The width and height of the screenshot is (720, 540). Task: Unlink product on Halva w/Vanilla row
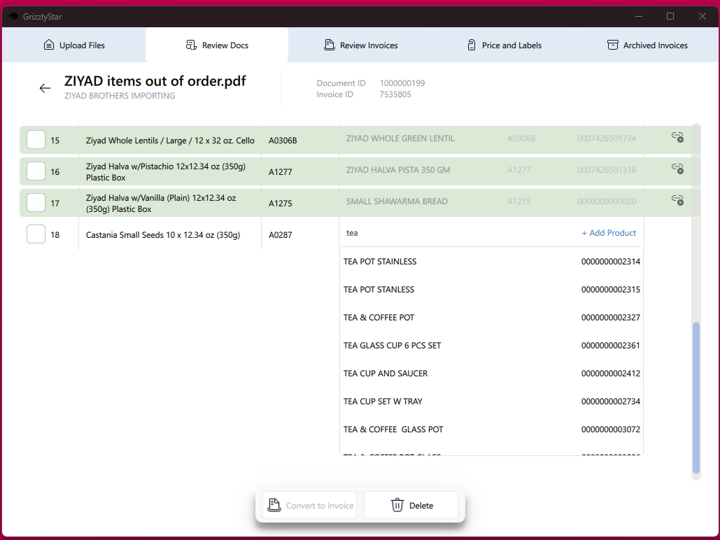click(x=677, y=200)
